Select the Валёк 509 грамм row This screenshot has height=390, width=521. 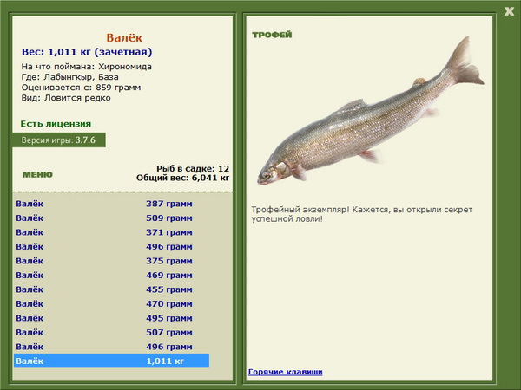coord(112,218)
